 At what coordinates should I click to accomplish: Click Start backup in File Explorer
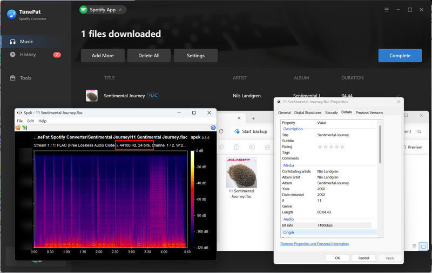click(x=251, y=131)
